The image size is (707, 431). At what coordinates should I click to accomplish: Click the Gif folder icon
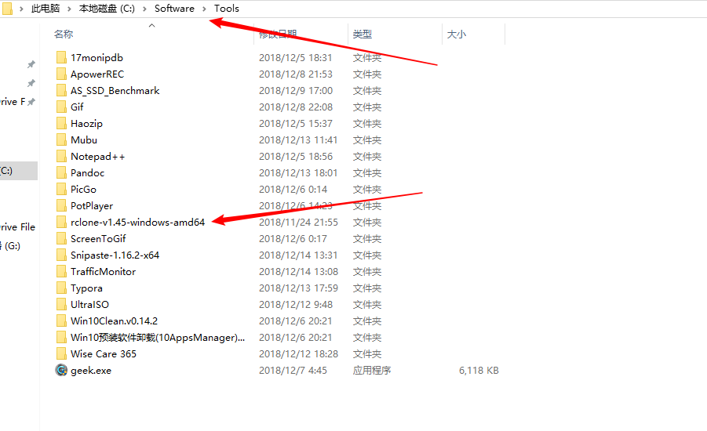tap(61, 107)
